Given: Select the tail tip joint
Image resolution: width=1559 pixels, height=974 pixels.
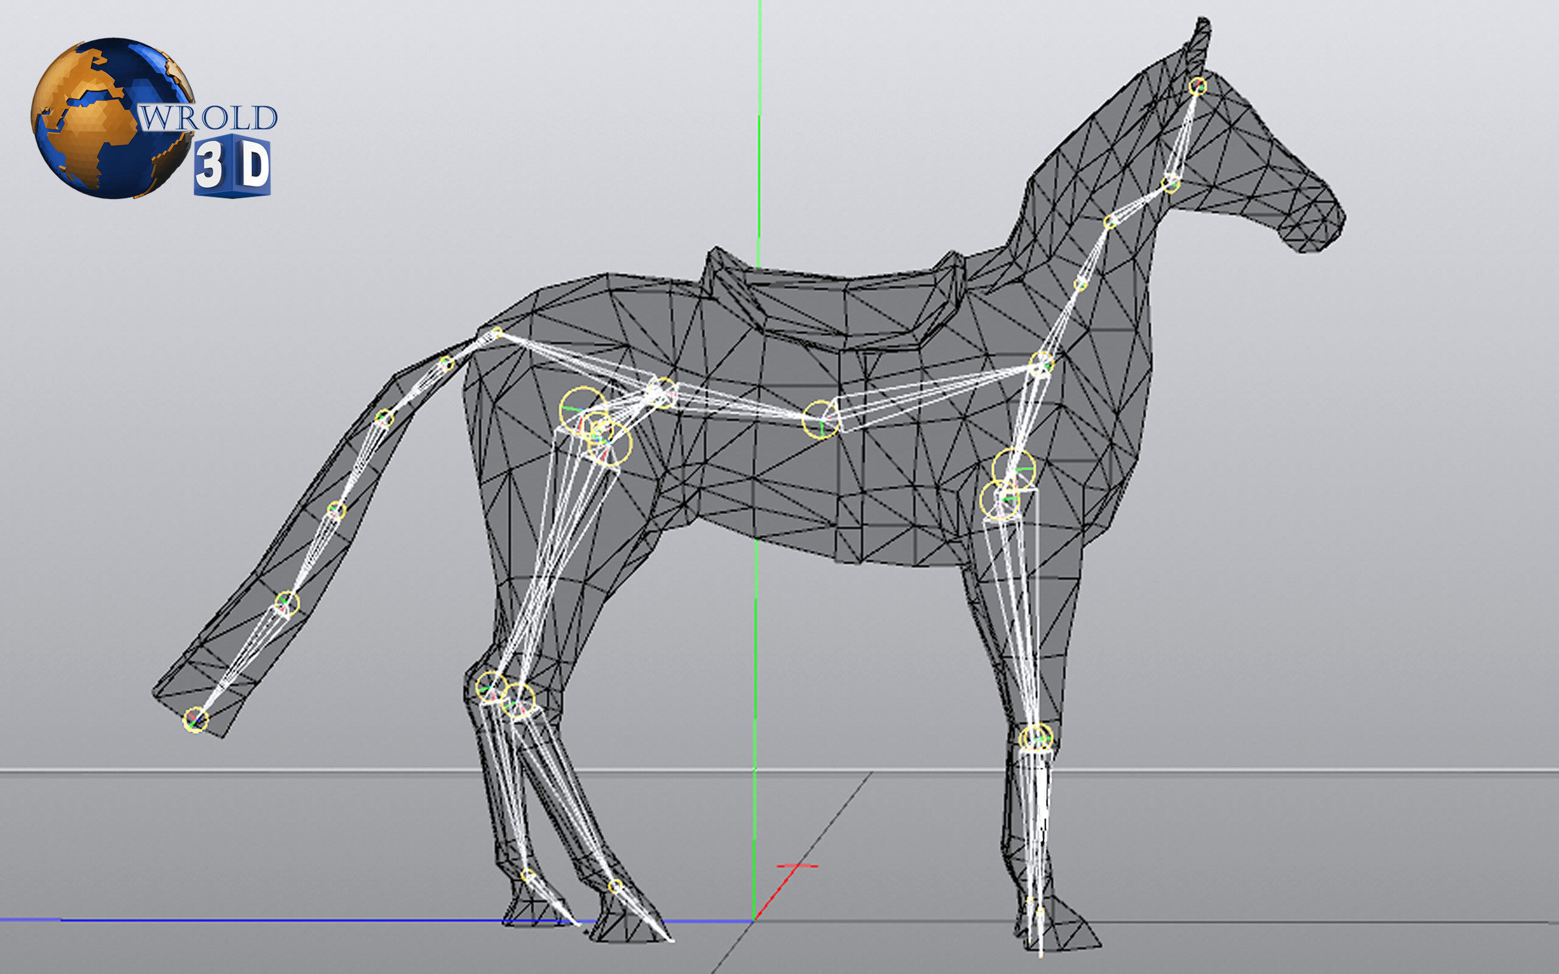Looking at the screenshot, I should [196, 720].
